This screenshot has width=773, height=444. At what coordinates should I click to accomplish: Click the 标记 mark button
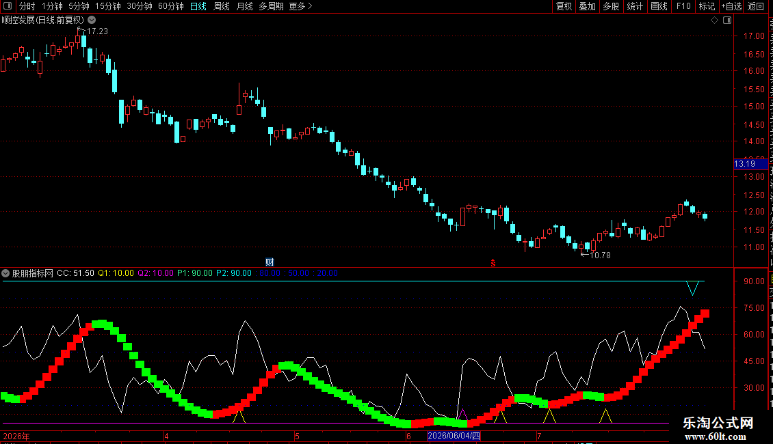click(x=707, y=6)
